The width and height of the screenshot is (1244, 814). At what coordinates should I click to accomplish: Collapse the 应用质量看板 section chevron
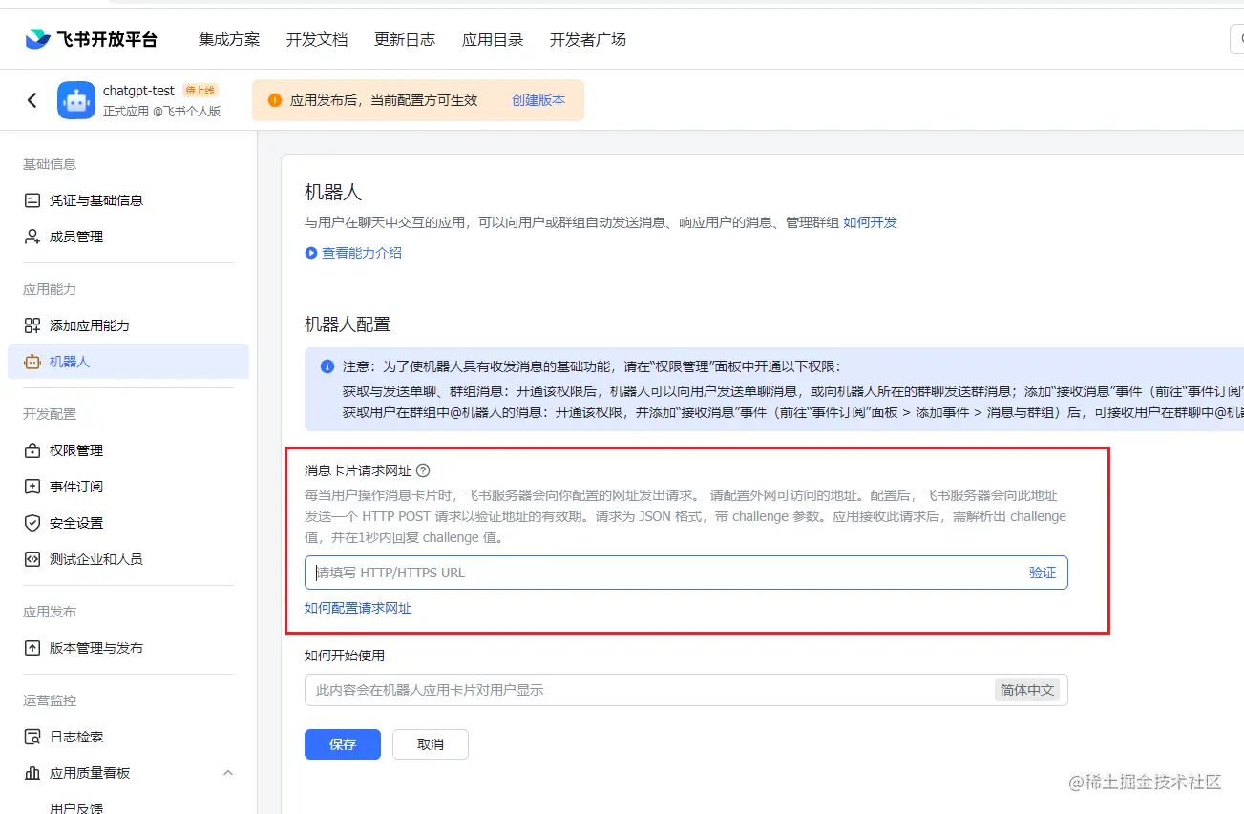click(228, 773)
